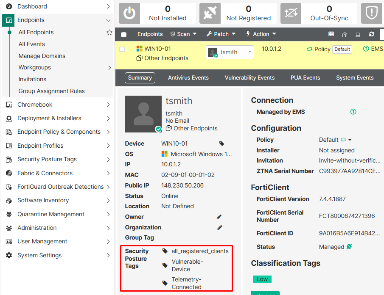Click the green Low classification tag
The image size is (384, 295).
point(262,279)
